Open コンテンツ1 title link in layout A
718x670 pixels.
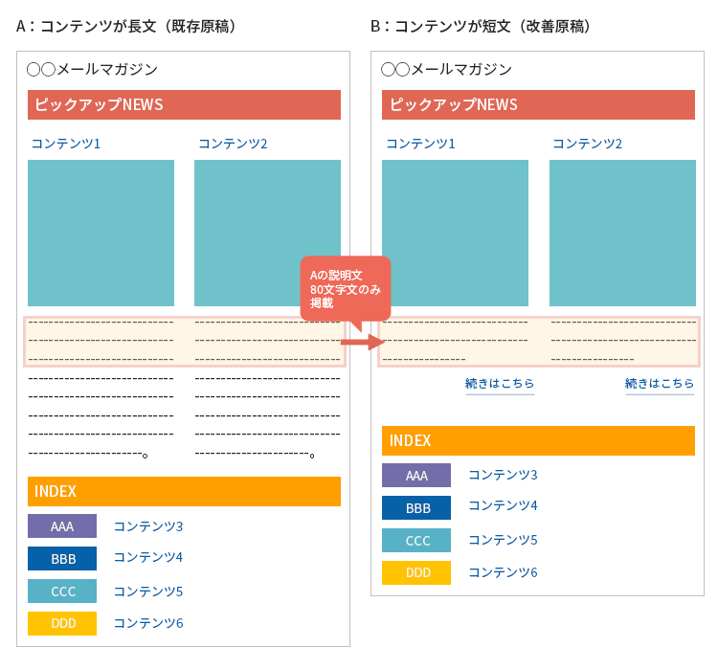point(66,144)
